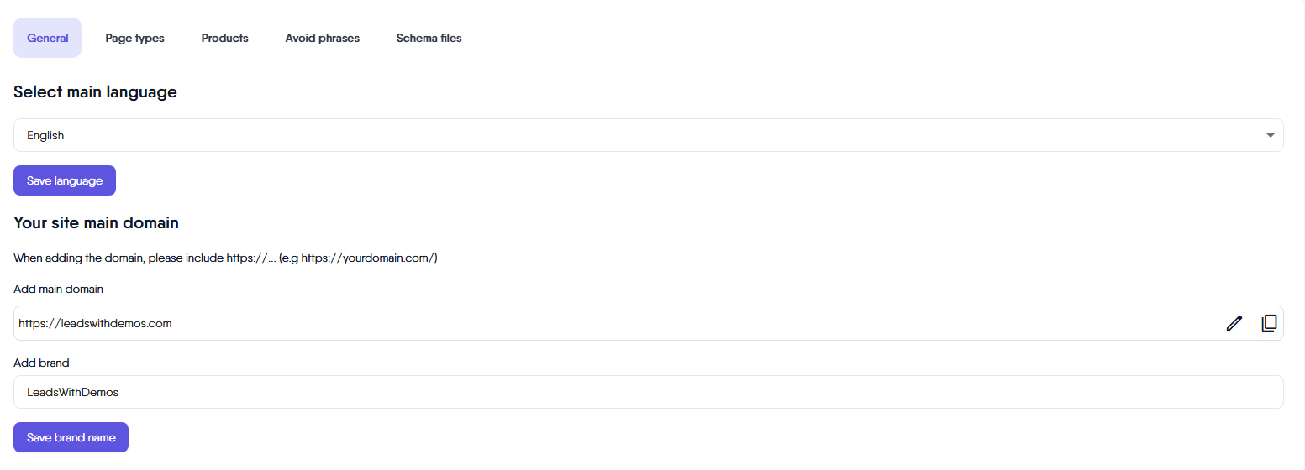The image size is (1305, 470).
Task: Click the "Select main language" heading
Action: (x=95, y=92)
